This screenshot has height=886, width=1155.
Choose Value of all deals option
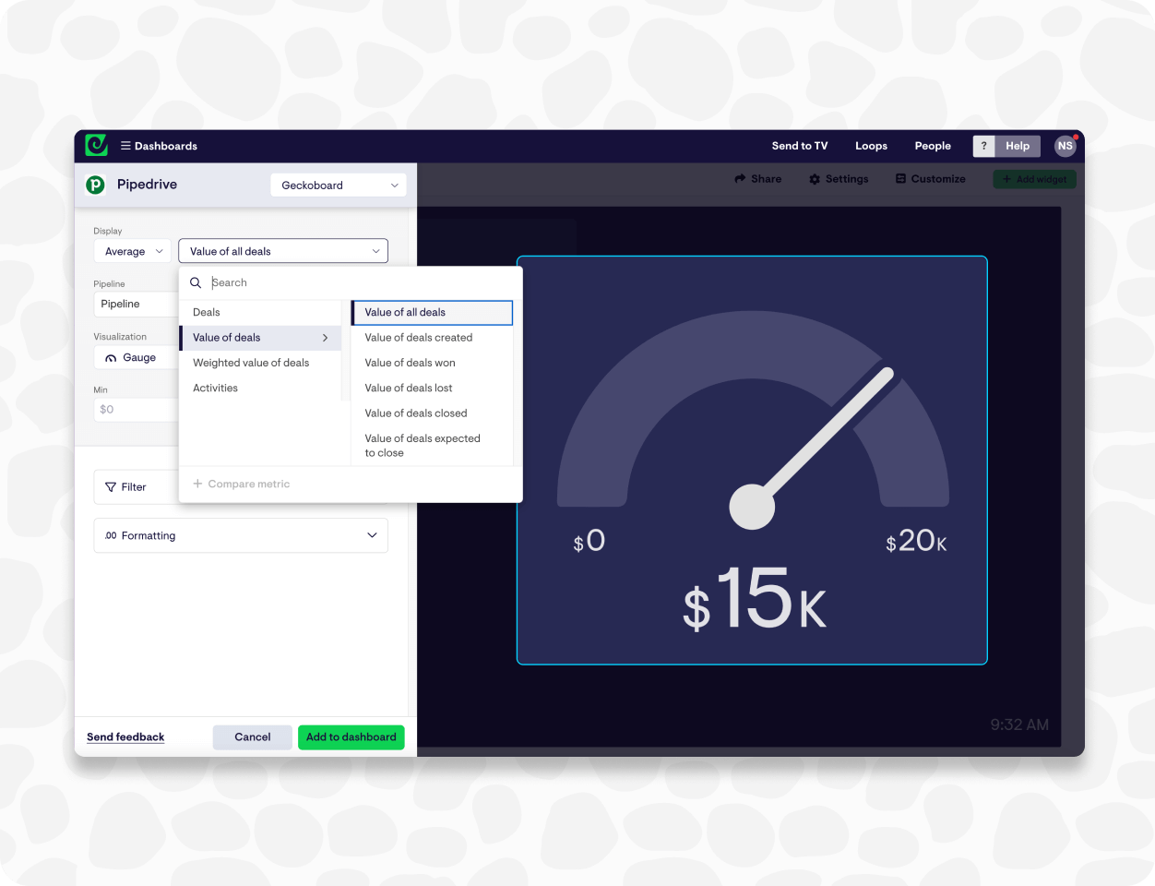[432, 313]
